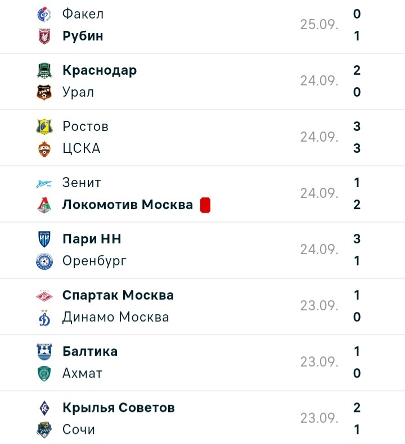Click the Ахмат team name
405x444 pixels.
click(x=82, y=373)
